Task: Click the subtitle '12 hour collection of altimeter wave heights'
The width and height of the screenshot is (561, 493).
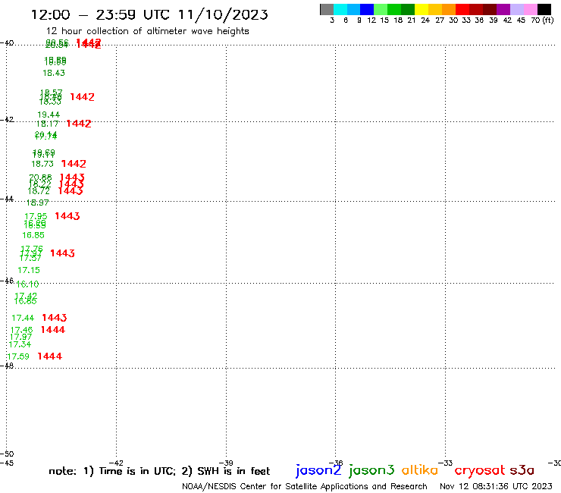Action: click(147, 31)
